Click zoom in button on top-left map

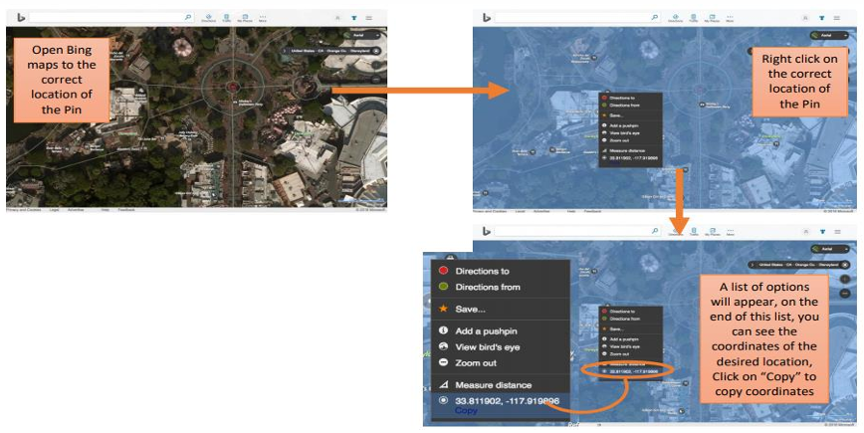(x=376, y=65)
